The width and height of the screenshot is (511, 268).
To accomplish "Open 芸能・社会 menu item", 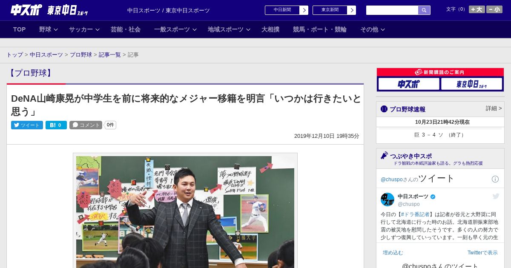I will coord(126,29).
